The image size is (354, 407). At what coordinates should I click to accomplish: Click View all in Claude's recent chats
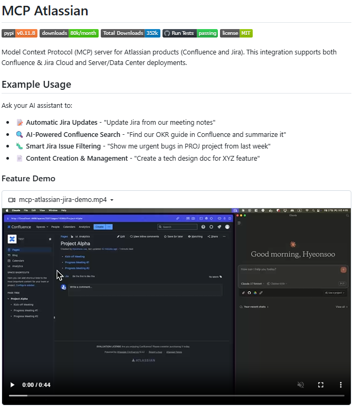pos(341,307)
